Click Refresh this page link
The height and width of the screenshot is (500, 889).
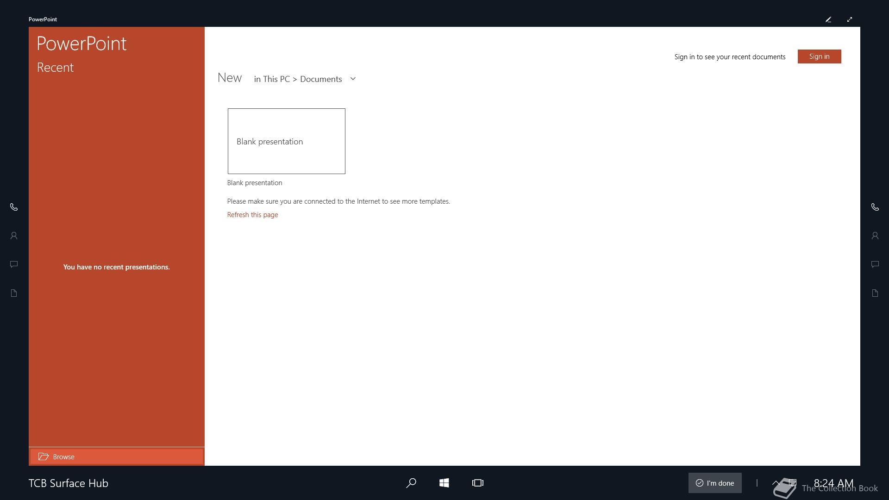252,215
